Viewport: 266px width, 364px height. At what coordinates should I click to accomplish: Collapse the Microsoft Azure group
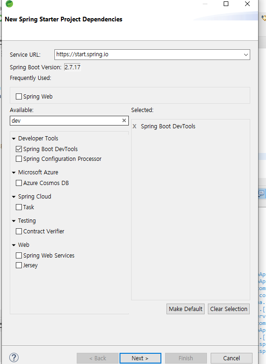click(x=13, y=172)
